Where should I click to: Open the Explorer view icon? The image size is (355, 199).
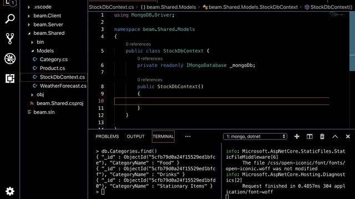click(x=10, y=3)
